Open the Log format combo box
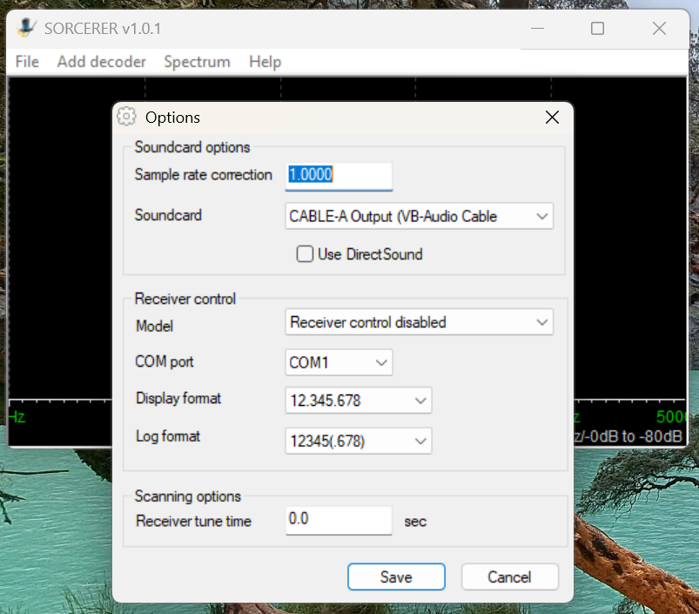The width and height of the screenshot is (699, 614). [358, 442]
